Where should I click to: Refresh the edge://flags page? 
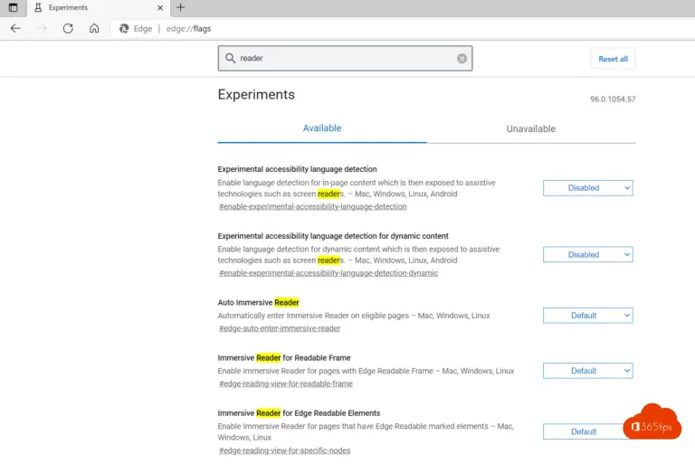pos(68,29)
